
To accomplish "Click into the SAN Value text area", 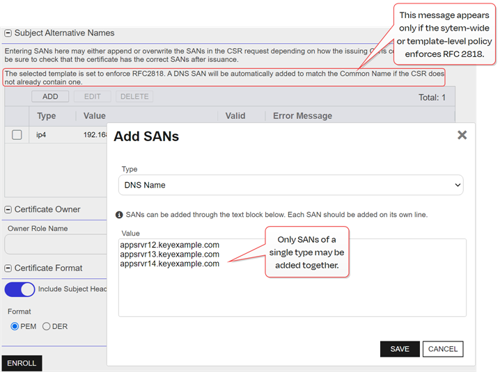I will tap(292, 292).
